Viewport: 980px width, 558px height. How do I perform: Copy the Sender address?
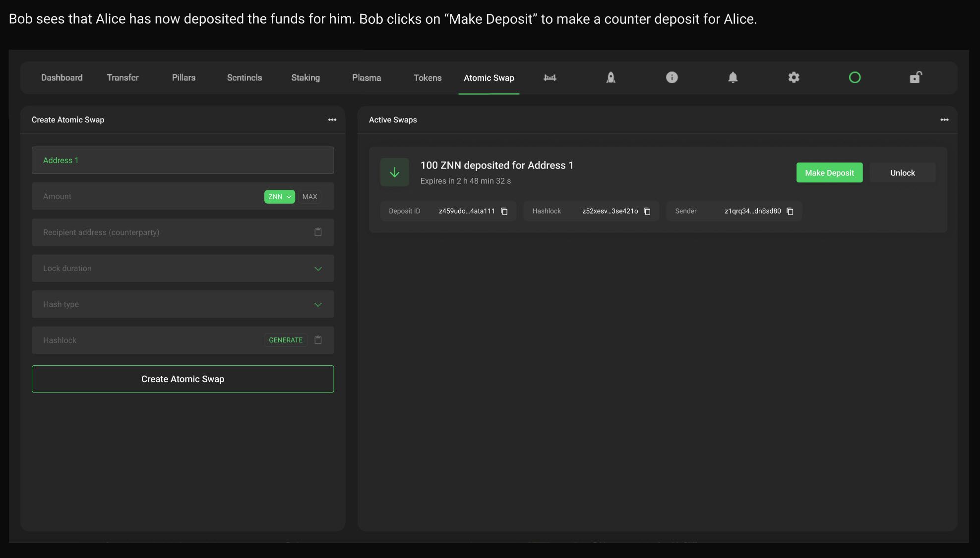pyautogui.click(x=790, y=212)
